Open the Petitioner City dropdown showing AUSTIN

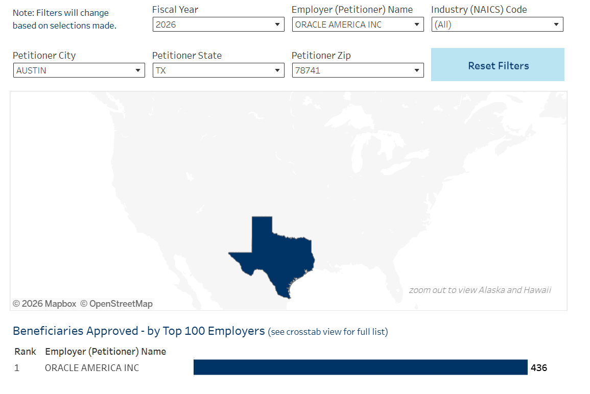coord(79,70)
